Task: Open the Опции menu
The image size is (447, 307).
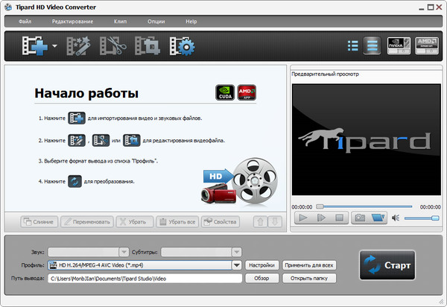Action: click(156, 22)
